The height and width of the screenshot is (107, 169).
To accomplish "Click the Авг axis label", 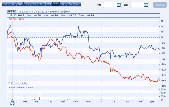I will coord(101,101).
